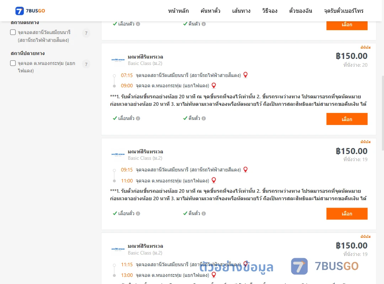Click มณฑ์สิรินทรเวล operator name on 09:15 card
The width and height of the screenshot is (384, 284).
(145, 152)
